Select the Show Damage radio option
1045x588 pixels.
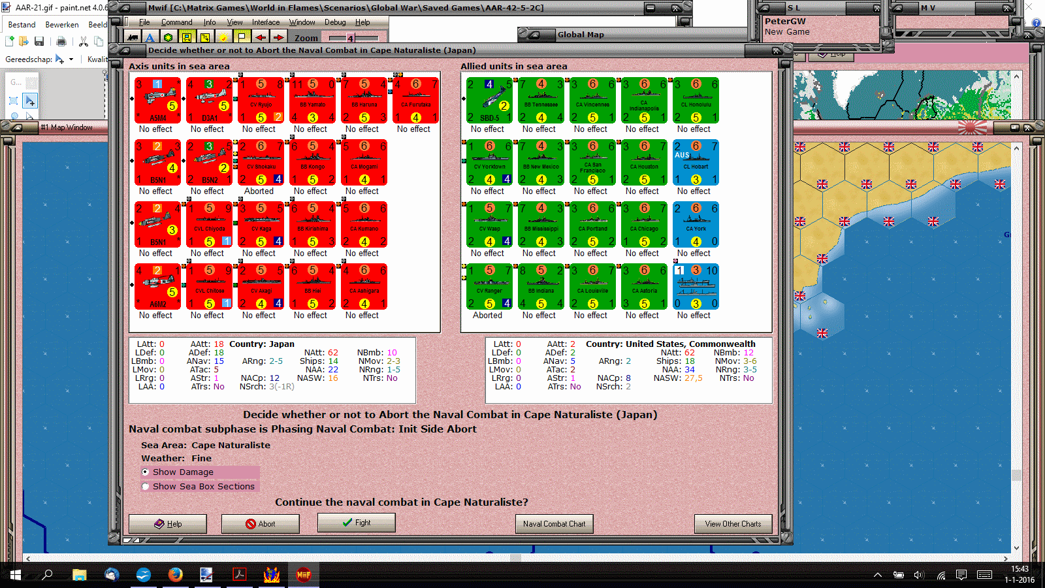pyautogui.click(x=178, y=472)
